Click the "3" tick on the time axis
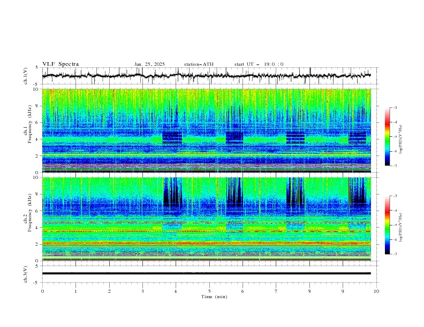This screenshot has width=424, height=327. click(142, 291)
